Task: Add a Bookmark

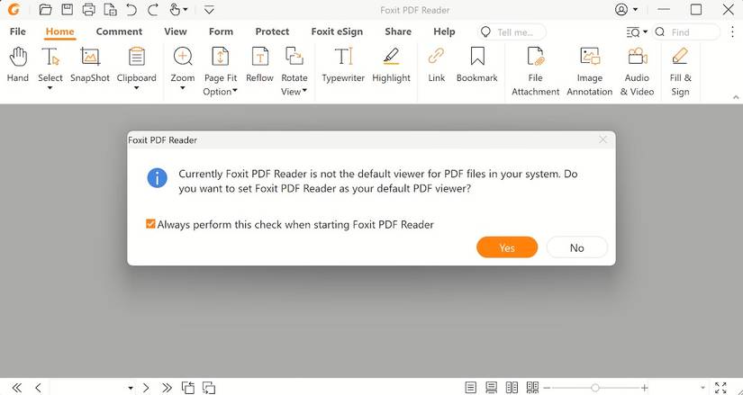Action: pos(476,65)
